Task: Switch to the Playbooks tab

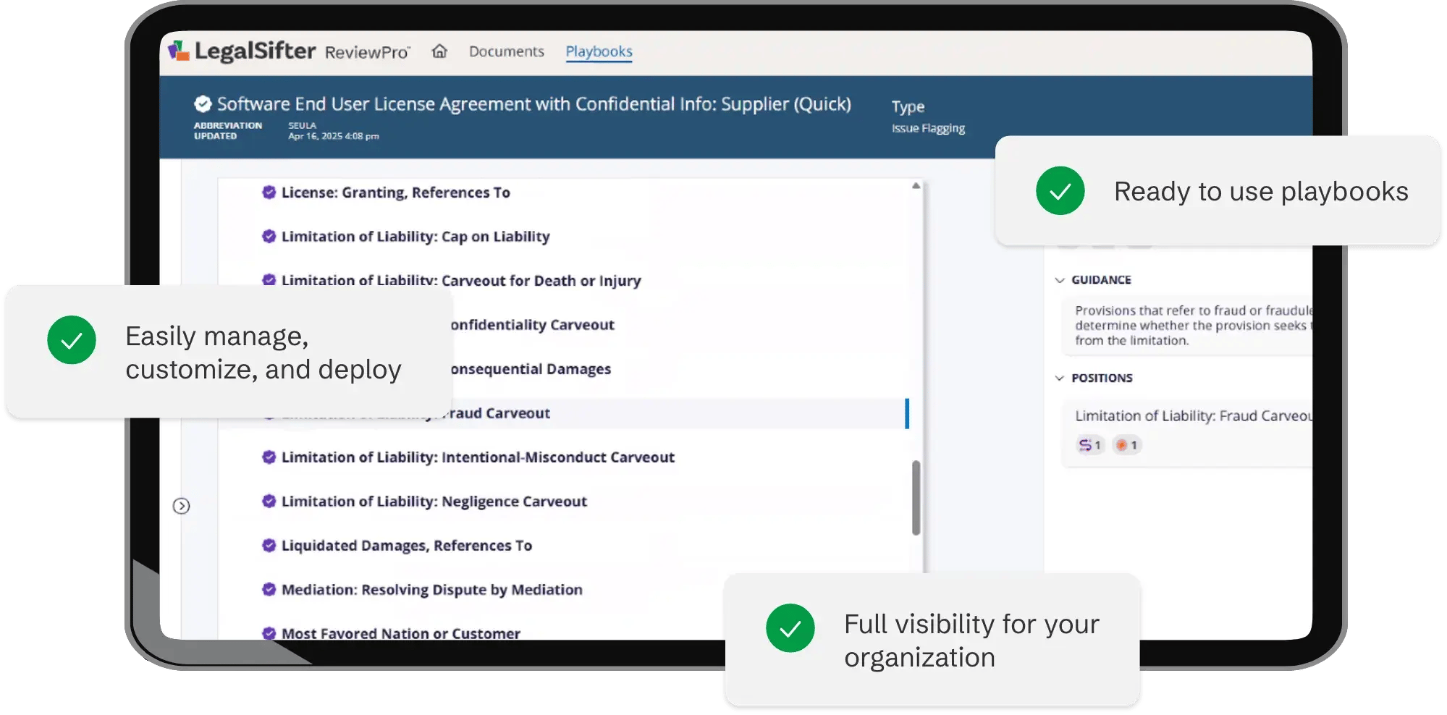Action: click(599, 51)
